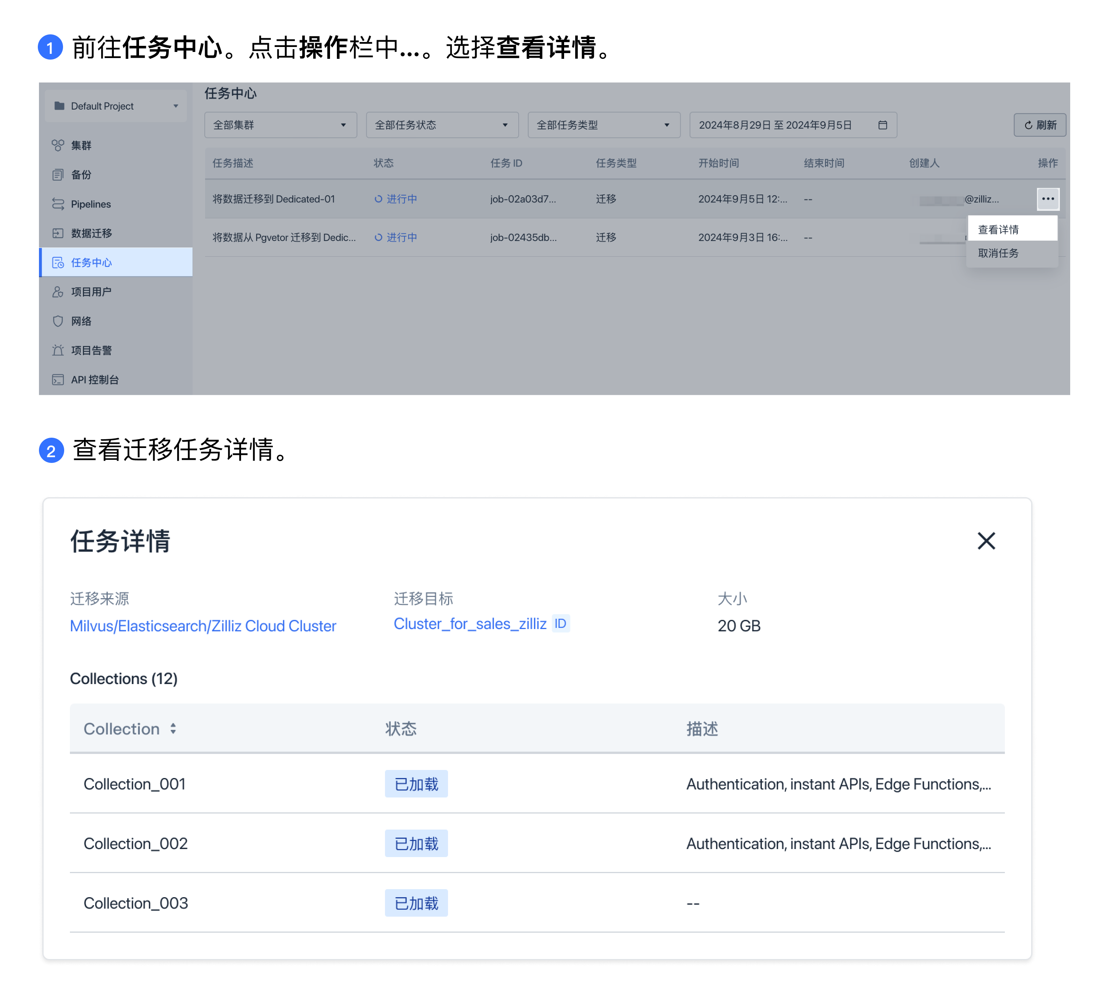Click the 集群 cluster icon in sidebar
The image size is (1108, 998).
(x=58, y=145)
